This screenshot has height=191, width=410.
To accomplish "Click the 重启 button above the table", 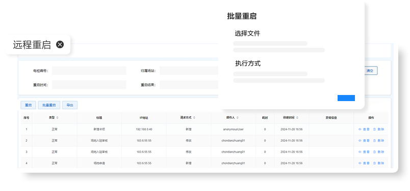I will tap(28, 105).
